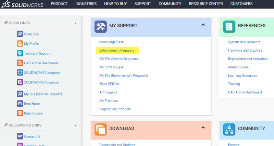Click the References checklist icon

[x=229, y=27]
